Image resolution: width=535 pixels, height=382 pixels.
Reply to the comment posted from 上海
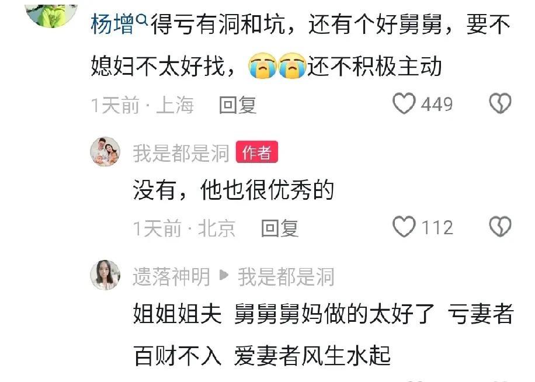click(238, 105)
